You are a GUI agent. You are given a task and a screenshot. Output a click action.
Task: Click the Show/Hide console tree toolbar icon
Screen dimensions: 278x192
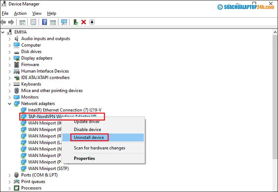point(22,22)
